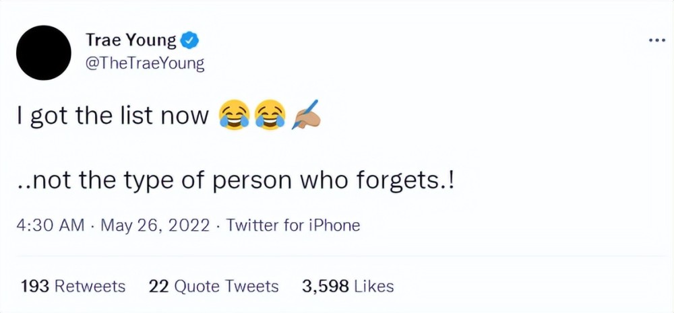View the 3,598 Likes list
Image resolution: width=674 pixels, height=313 pixels.
point(348,286)
